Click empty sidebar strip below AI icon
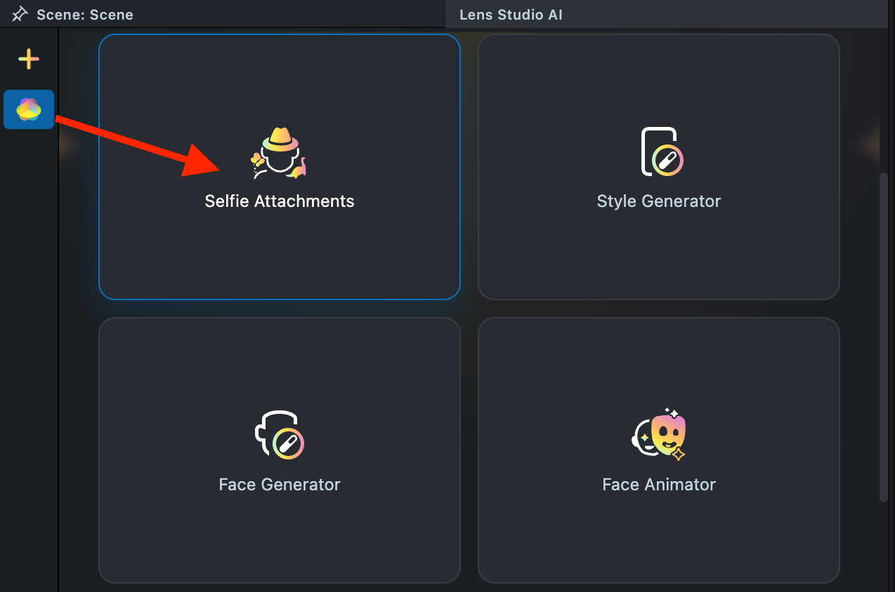The width and height of the screenshot is (895, 592). pyautogui.click(x=29, y=351)
